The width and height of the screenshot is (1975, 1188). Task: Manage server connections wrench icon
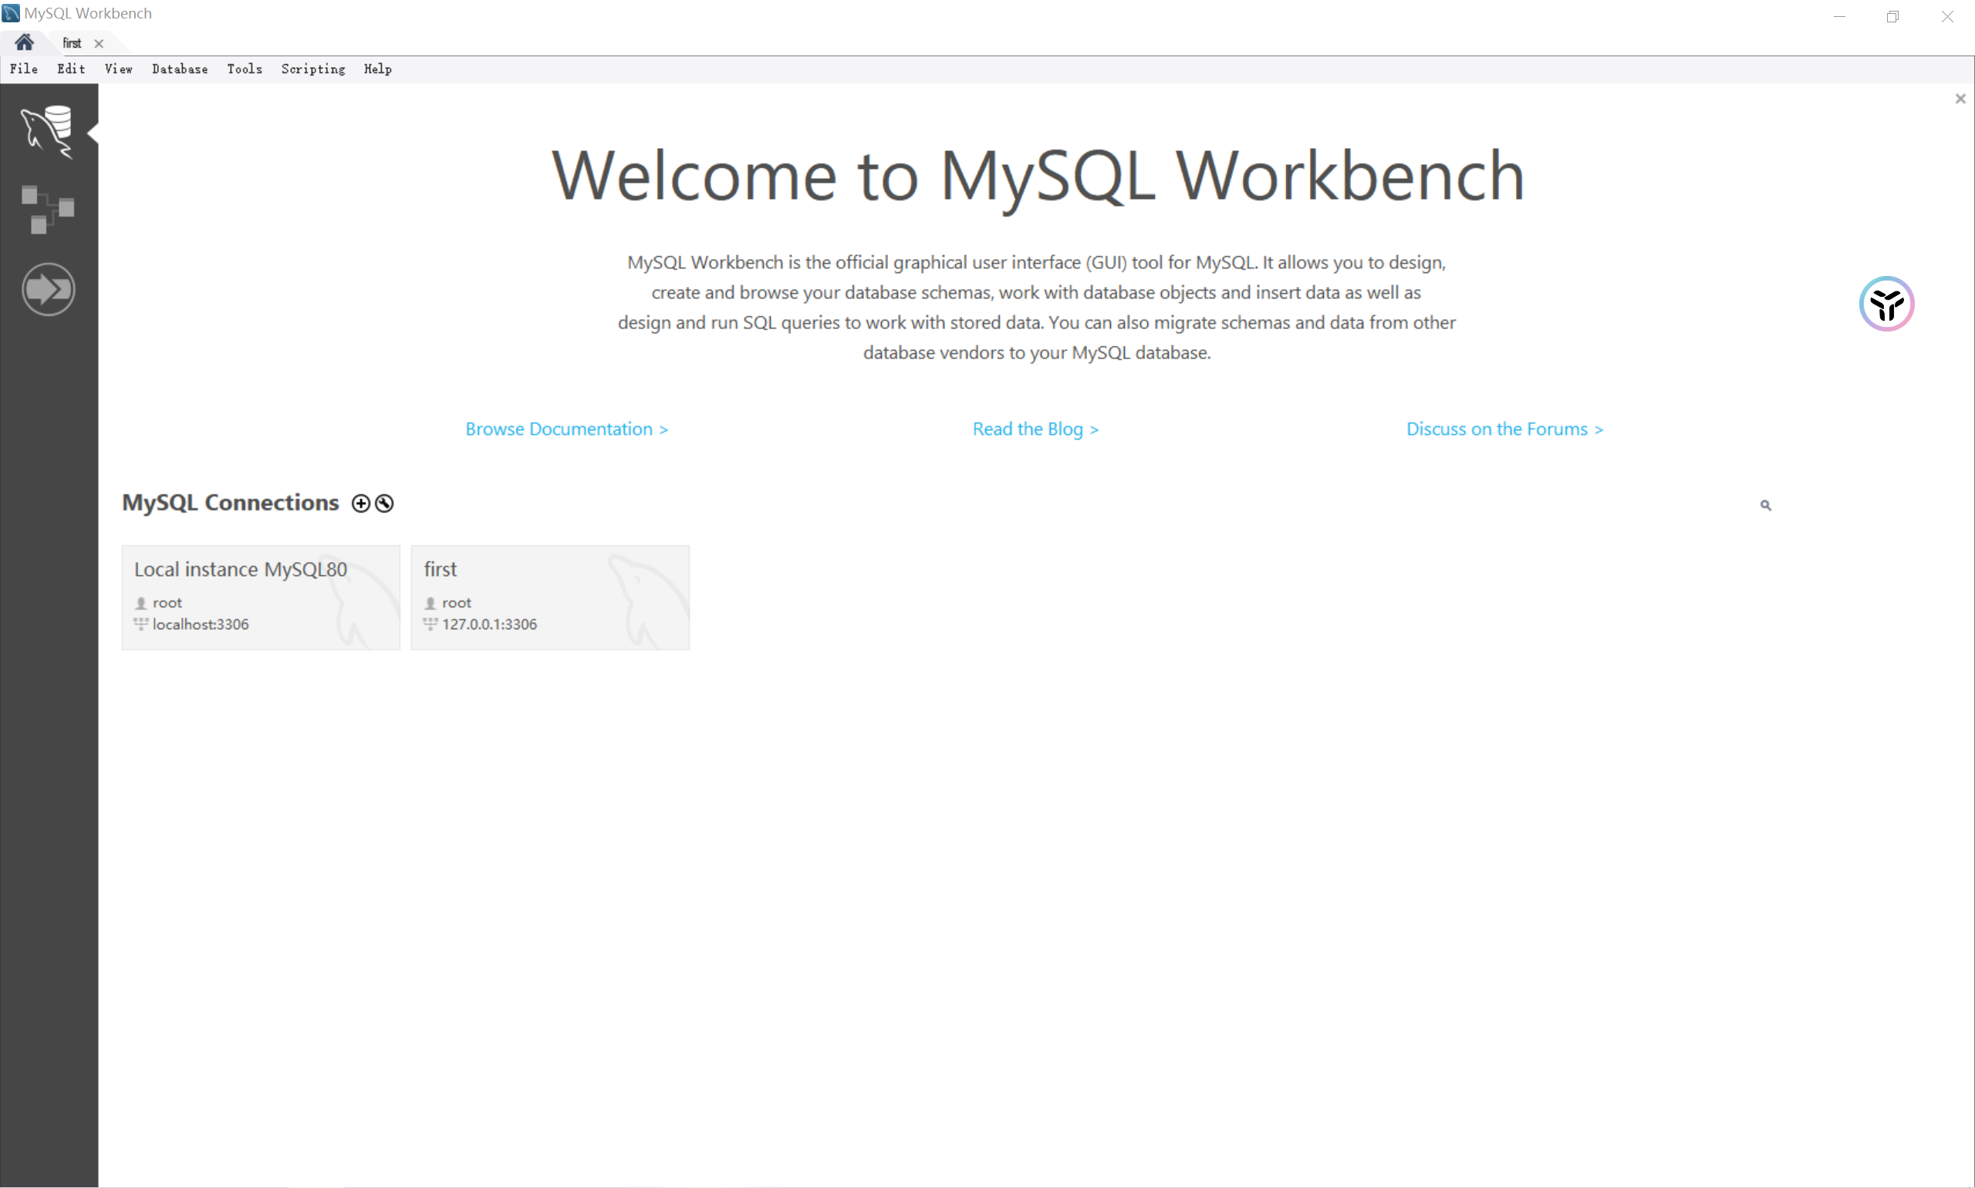pyautogui.click(x=384, y=503)
